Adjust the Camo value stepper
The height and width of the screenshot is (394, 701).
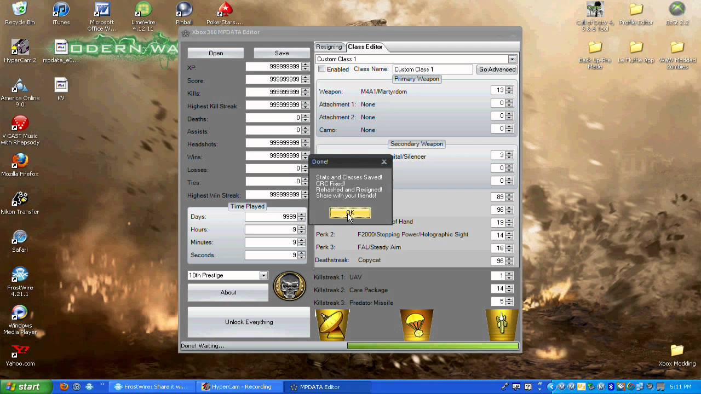(509, 129)
